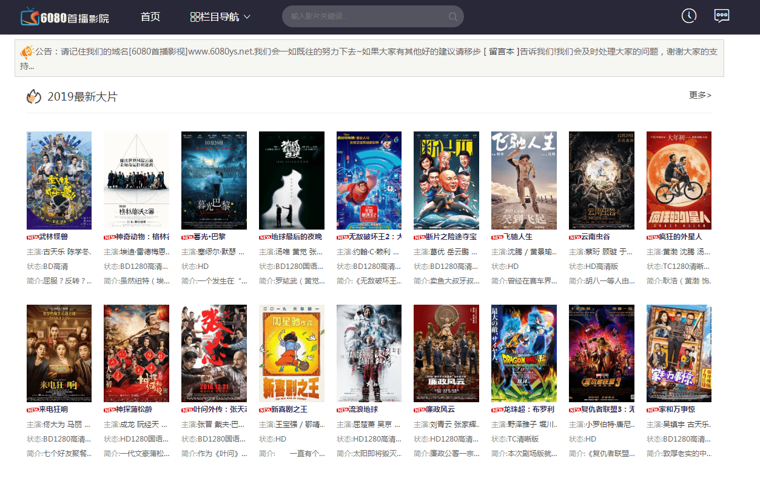The width and height of the screenshot is (760, 487).
Task: Click 主演:屈楚萧 吴京 under 流浪地球
Action: (369, 424)
